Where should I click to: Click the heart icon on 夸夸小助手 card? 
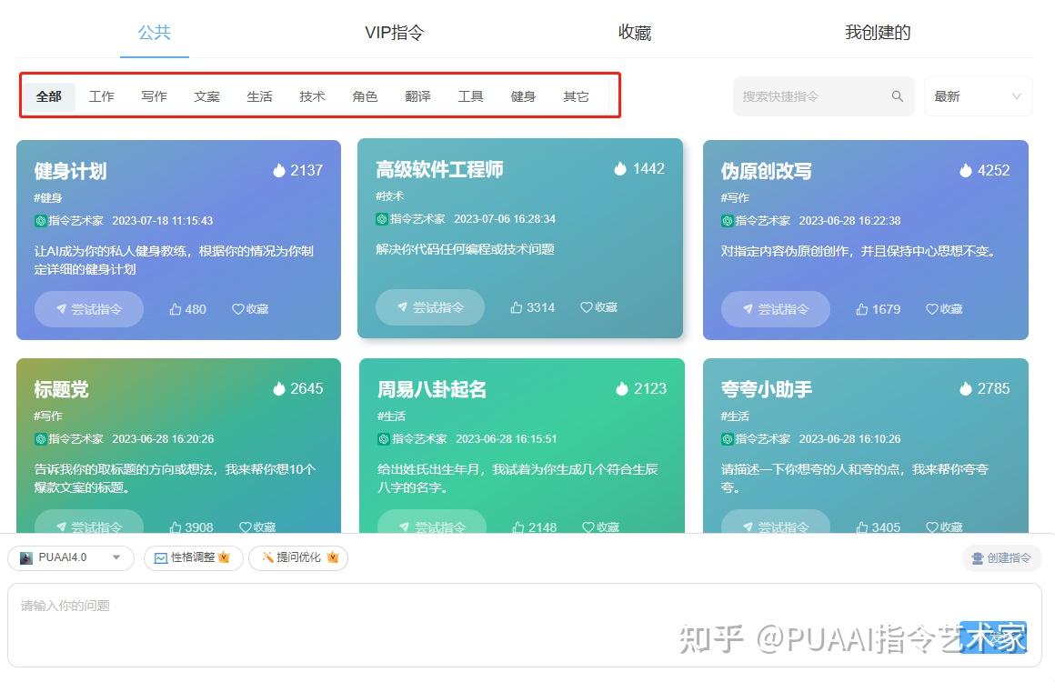pos(930,527)
